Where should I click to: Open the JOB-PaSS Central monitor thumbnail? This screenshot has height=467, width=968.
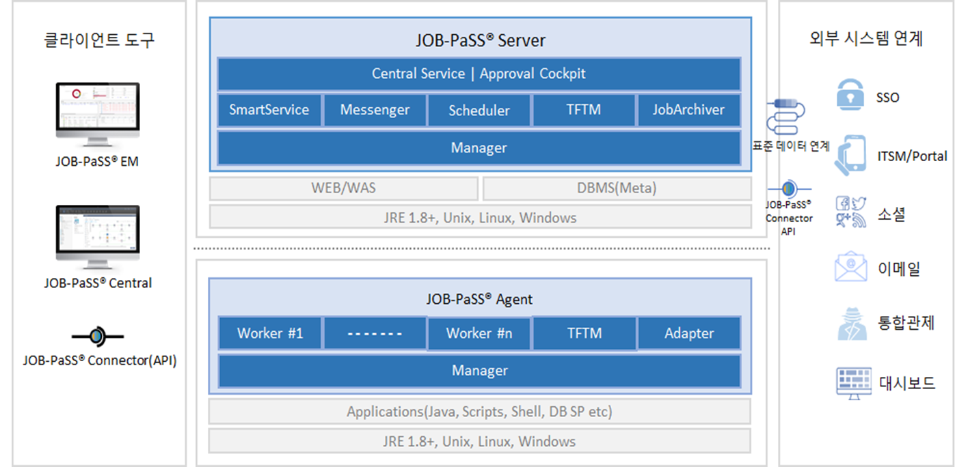98,237
